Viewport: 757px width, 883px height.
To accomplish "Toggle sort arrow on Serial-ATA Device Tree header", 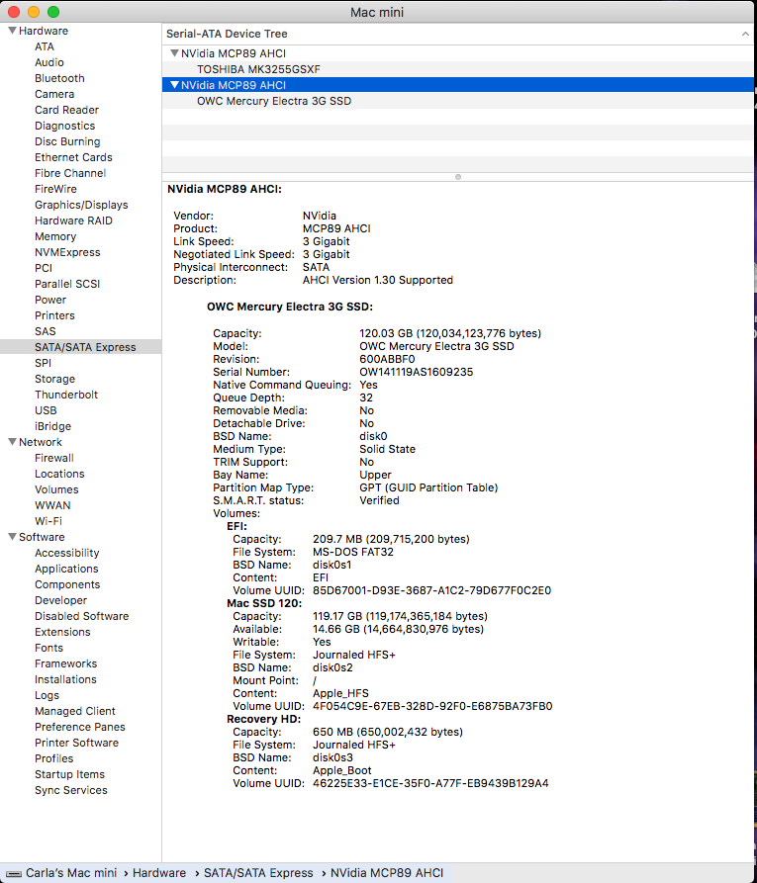I will click(x=745, y=34).
